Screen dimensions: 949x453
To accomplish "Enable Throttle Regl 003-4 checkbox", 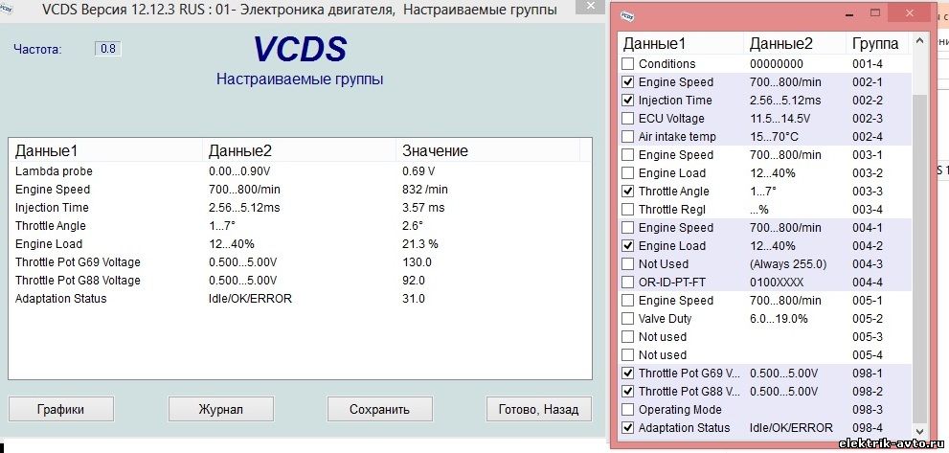I will 628,209.
